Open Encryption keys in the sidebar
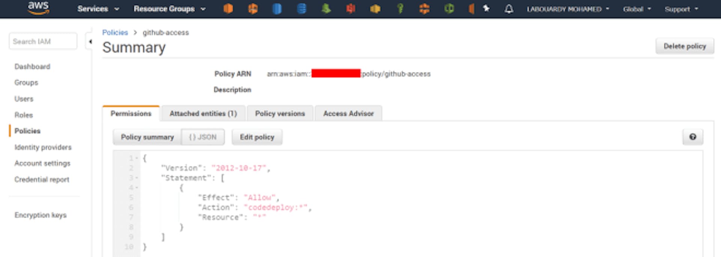 (x=41, y=215)
